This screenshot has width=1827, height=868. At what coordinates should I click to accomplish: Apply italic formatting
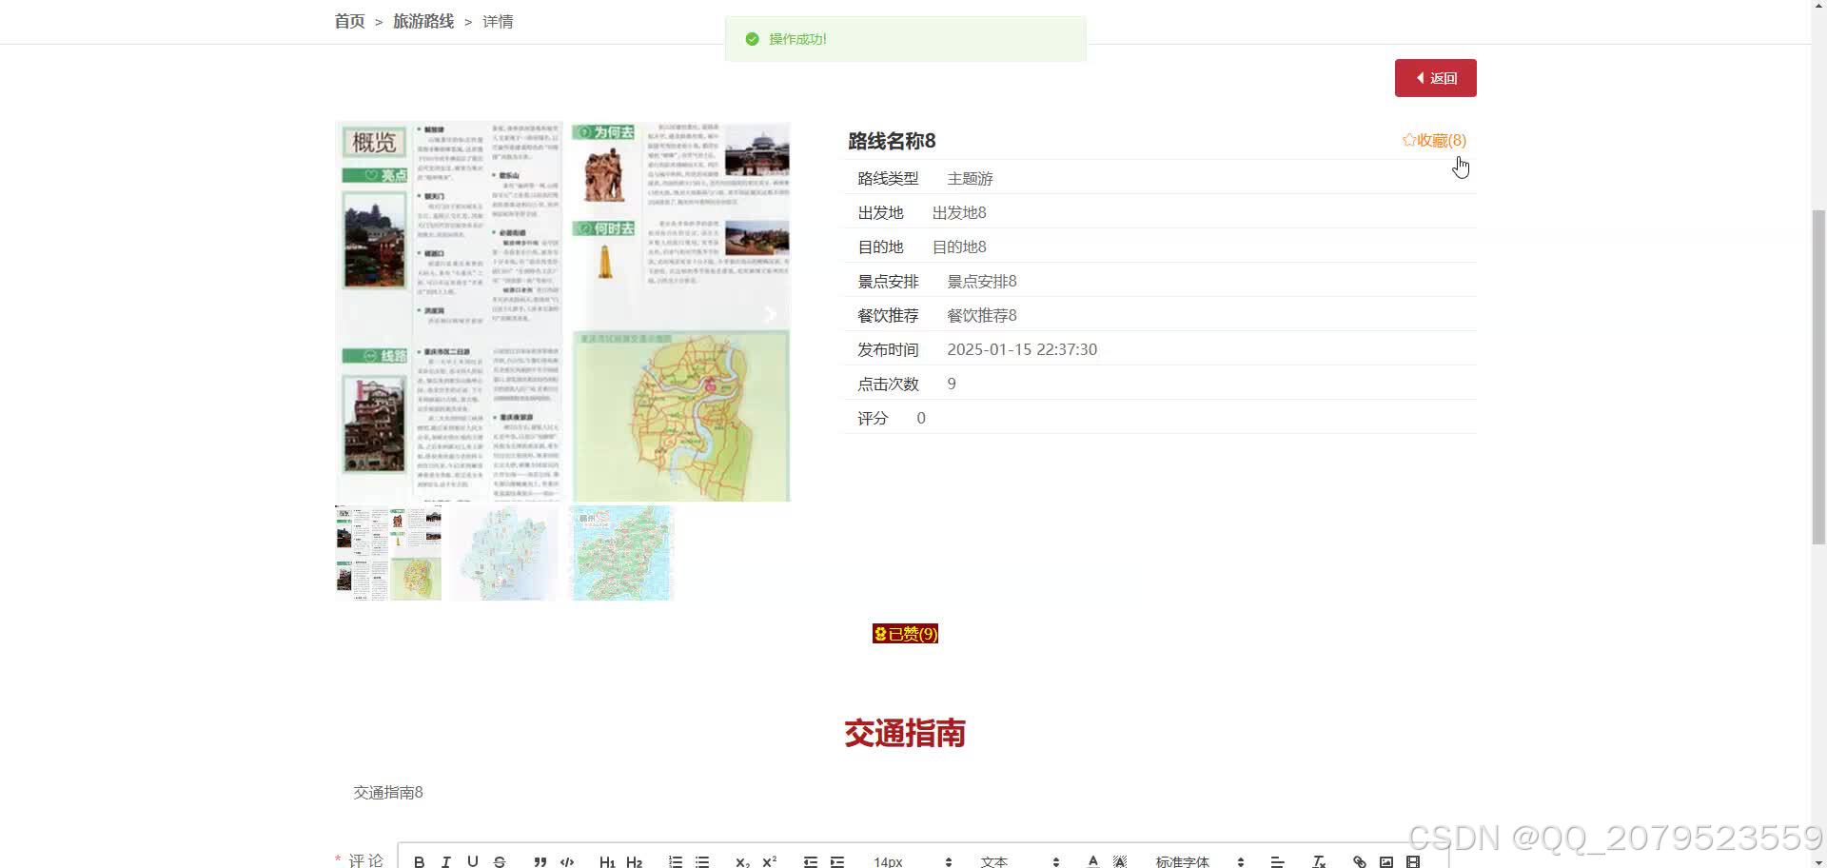[x=445, y=861]
